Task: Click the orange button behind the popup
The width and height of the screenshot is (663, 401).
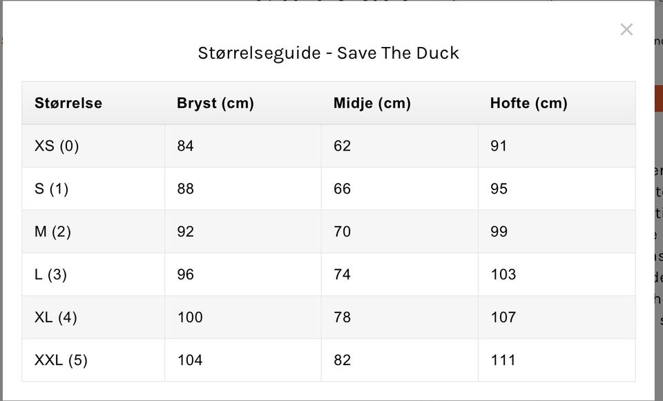Action: point(657,98)
